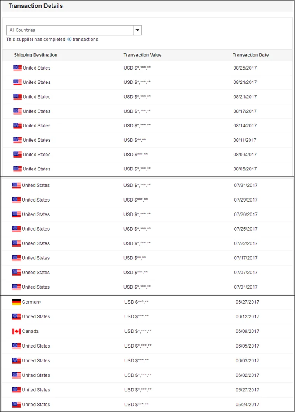The width and height of the screenshot is (295, 412).
Task: Click the Transaction Details heading
Action: pos(36,6)
